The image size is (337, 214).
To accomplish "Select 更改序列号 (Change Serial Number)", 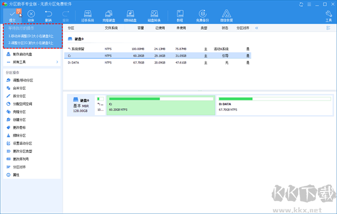I will coord(21,159).
